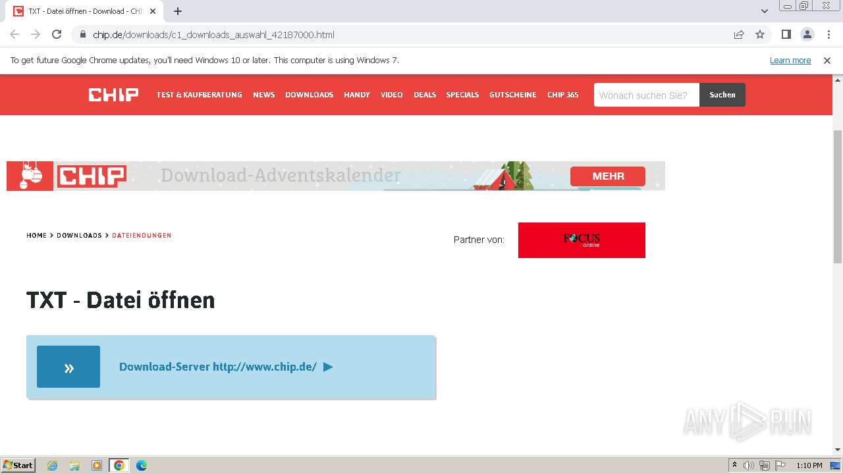Click DATEIENDUNGEN in the breadcrumb
The width and height of the screenshot is (843, 474).
click(142, 235)
